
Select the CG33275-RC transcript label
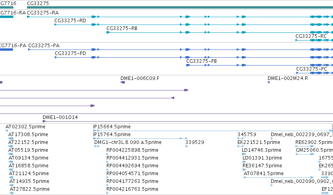click(311, 36)
